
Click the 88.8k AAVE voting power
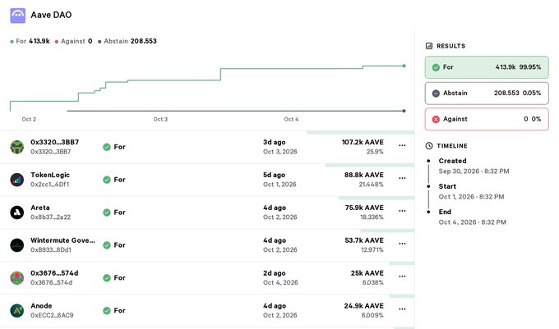364,175
